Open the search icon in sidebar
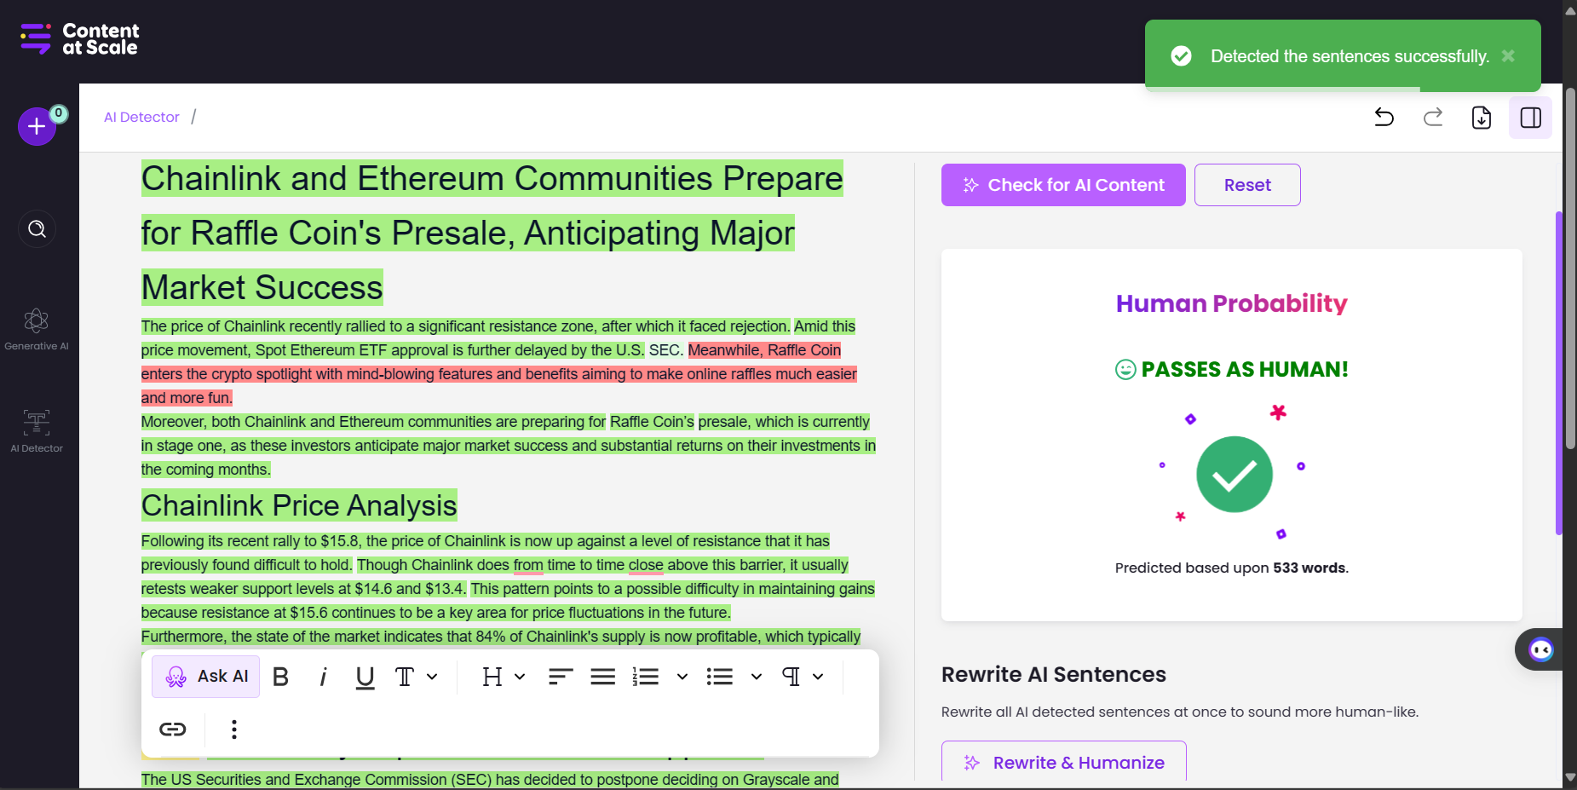The image size is (1577, 790). click(x=37, y=228)
